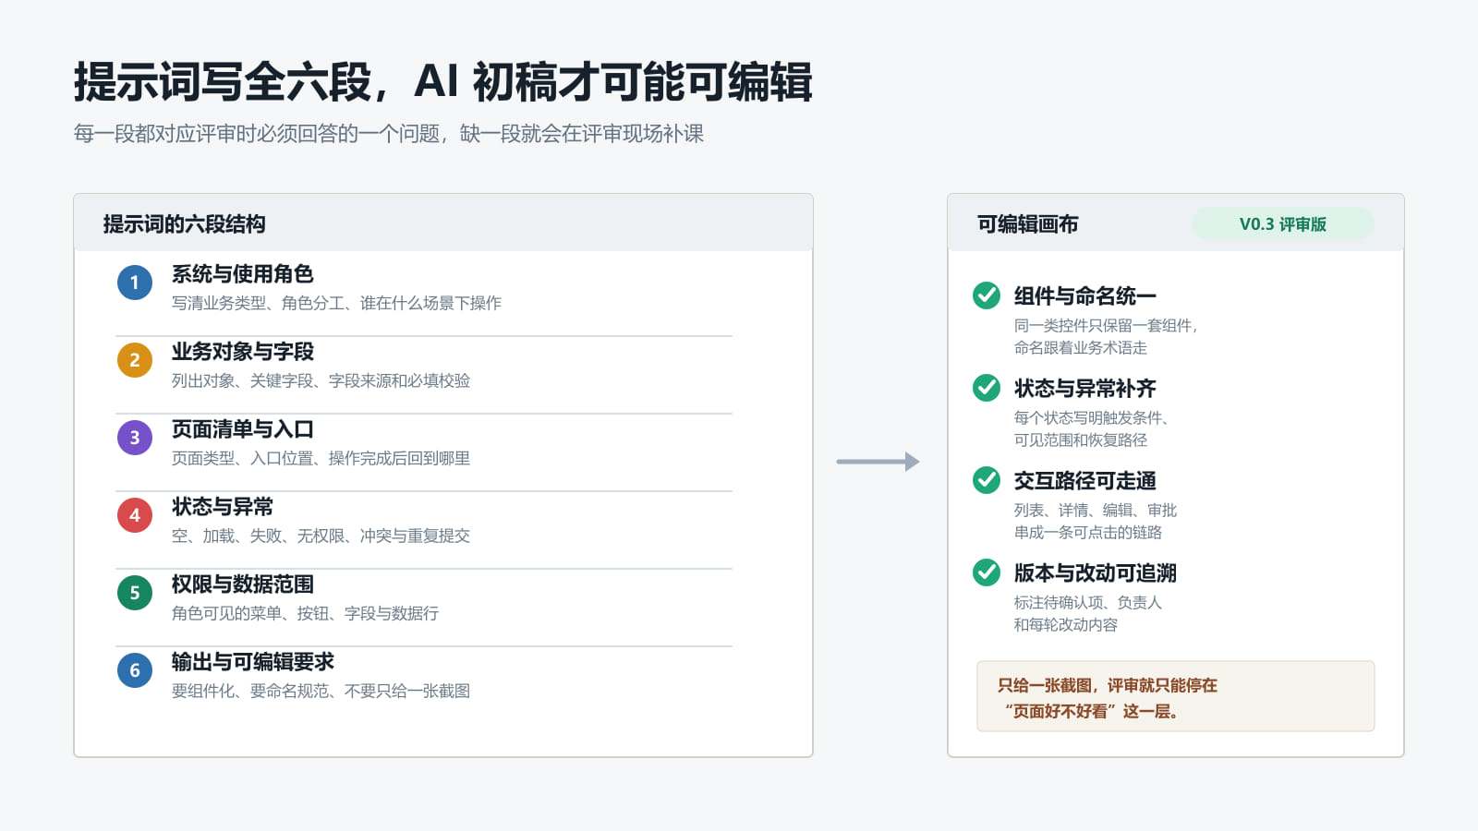Viewport: 1478px width, 831px height.
Task: Select the heading 页面清单与入口
Action: pyautogui.click(x=243, y=429)
